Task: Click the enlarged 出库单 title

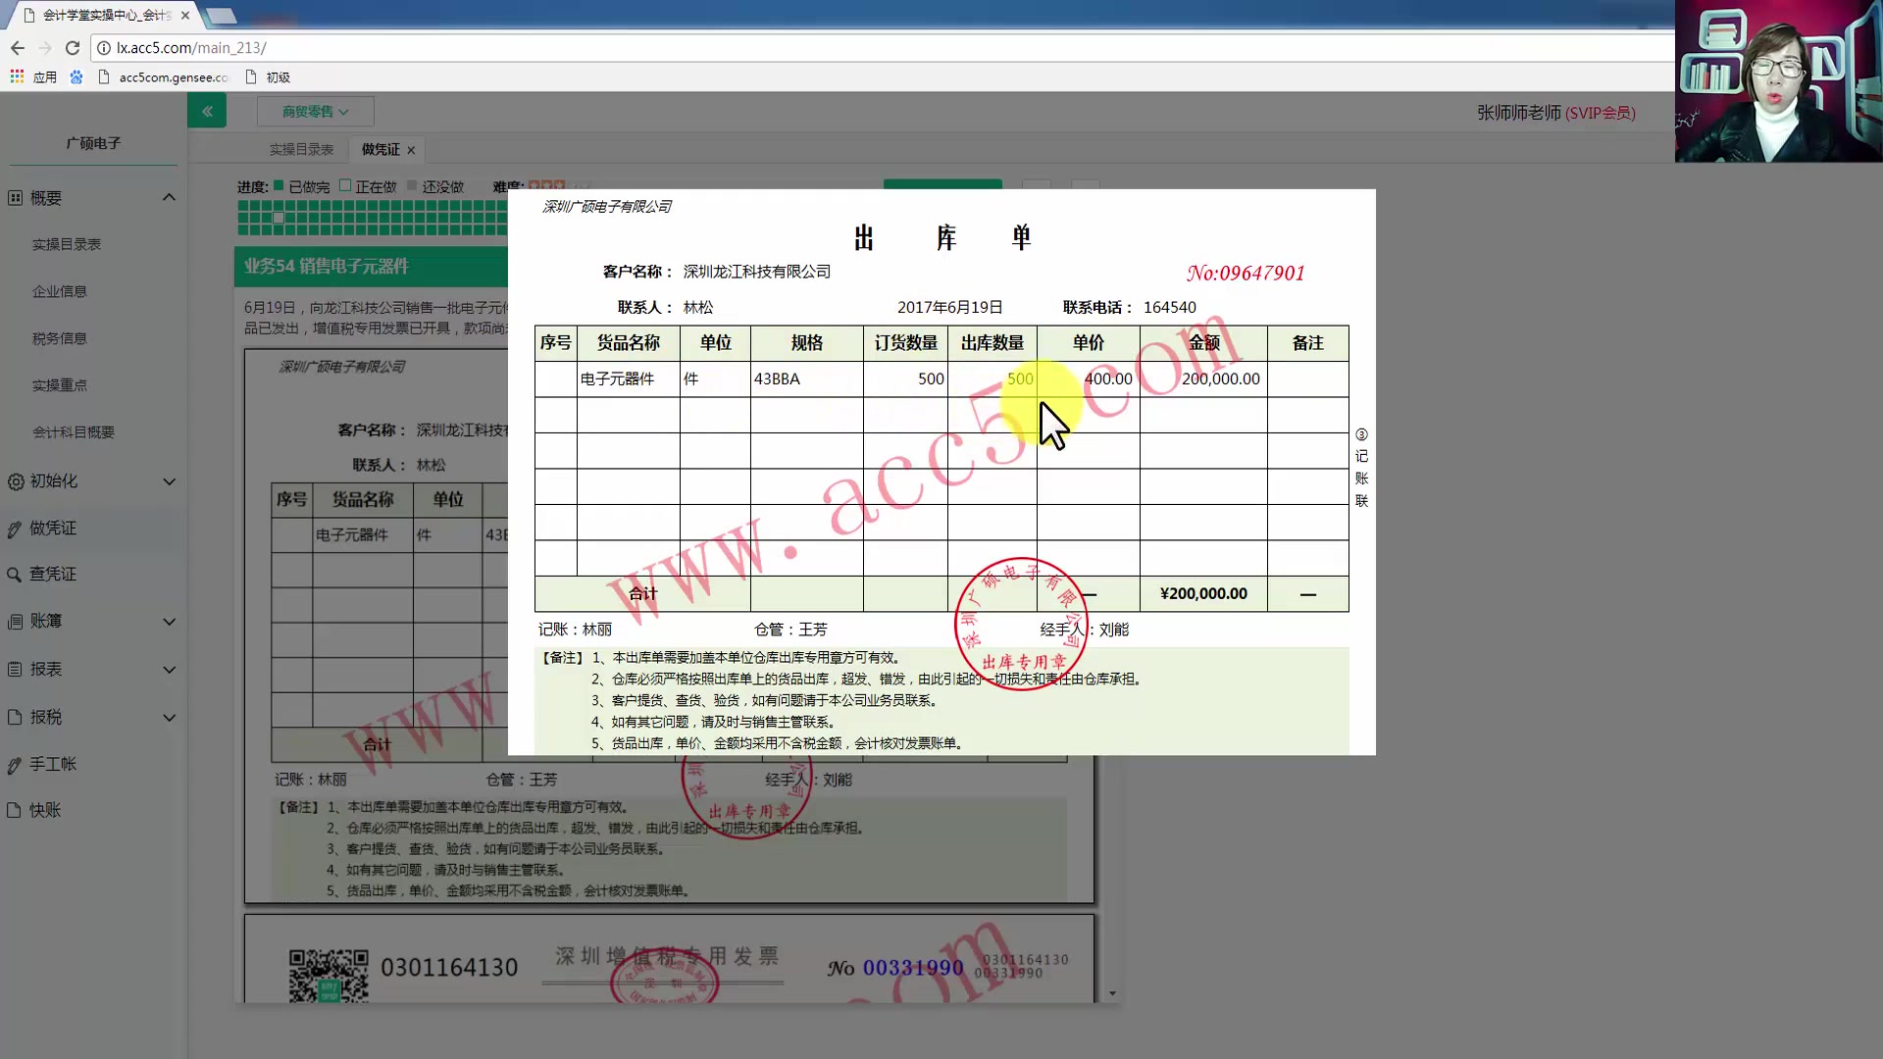Action: coord(942,237)
